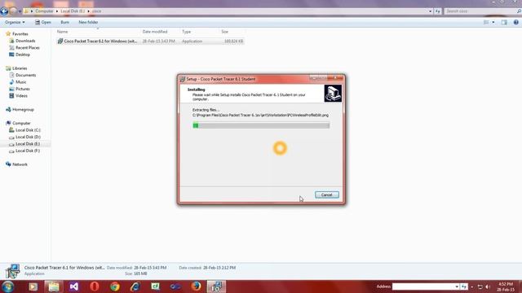Switch to File Explorer on the taskbar
Image resolution: width=522 pixels, height=293 pixels.
pos(54,286)
